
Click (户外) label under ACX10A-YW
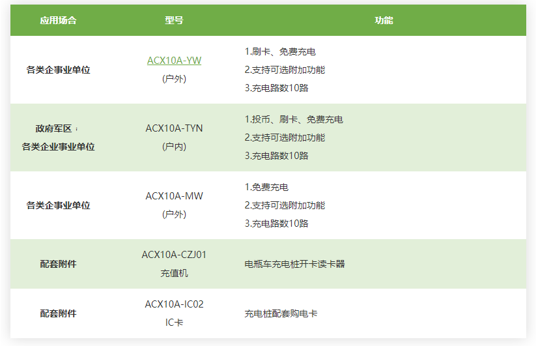tap(174, 79)
